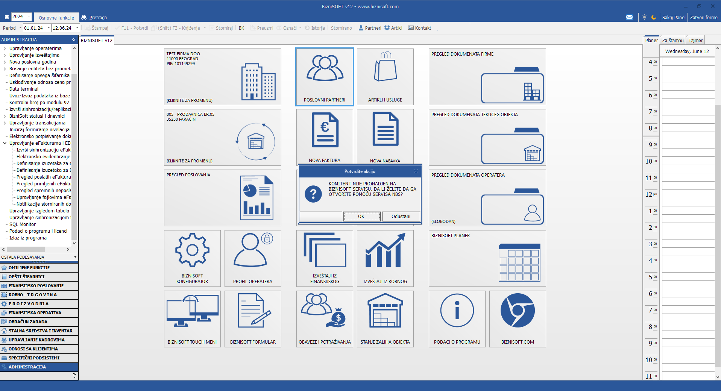The width and height of the screenshot is (721, 391).
Task: Open Podaci o Programu info tile
Action: pos(457,319)
